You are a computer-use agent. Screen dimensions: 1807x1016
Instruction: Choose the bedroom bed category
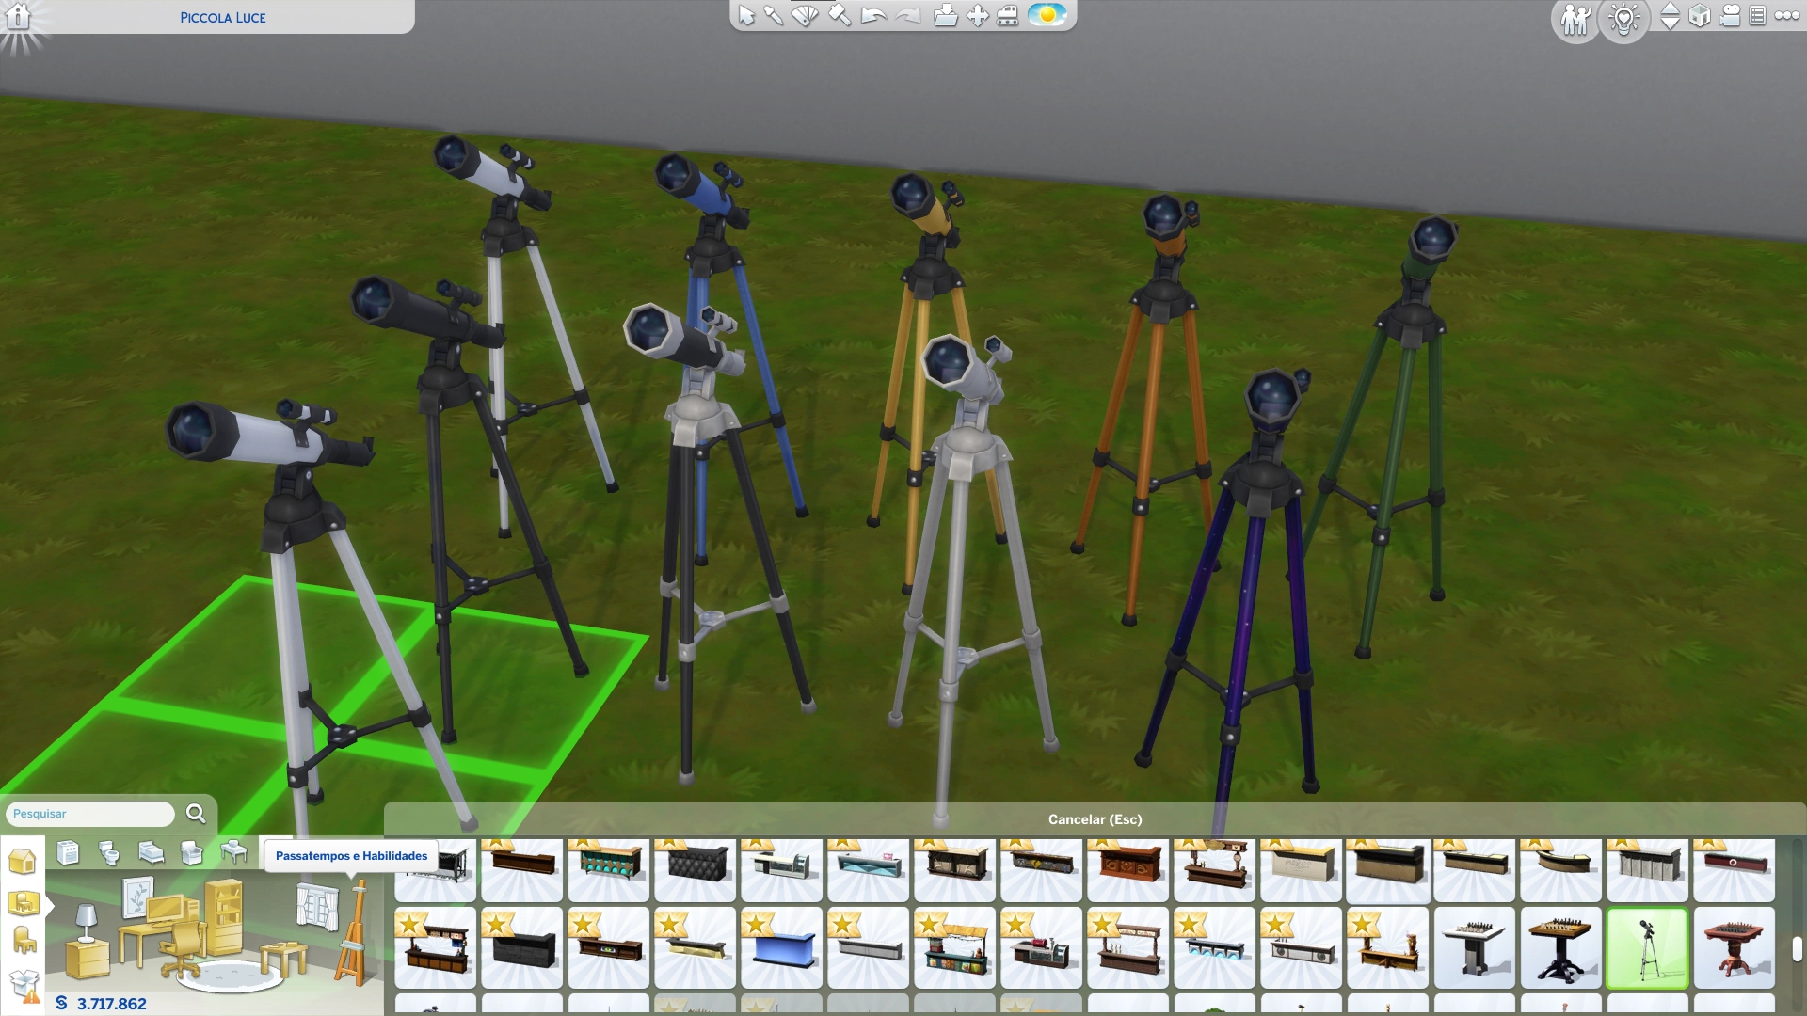[x=151, y=852]
